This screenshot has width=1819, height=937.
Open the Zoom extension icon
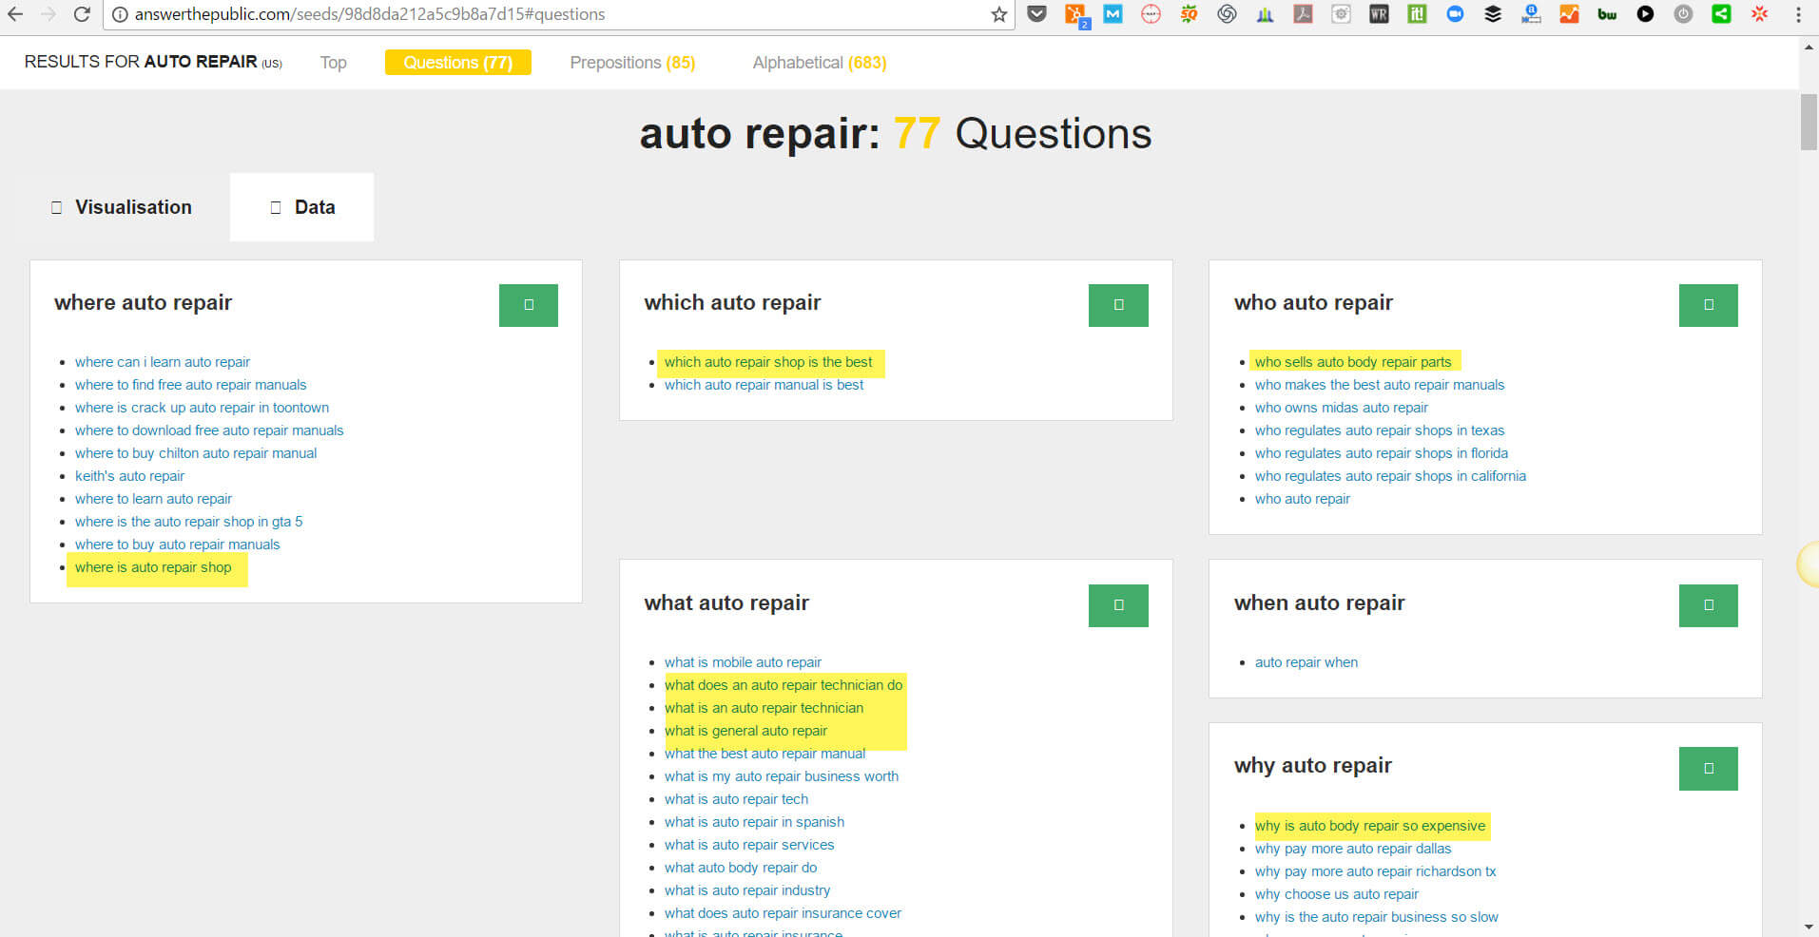(1455, 14)
